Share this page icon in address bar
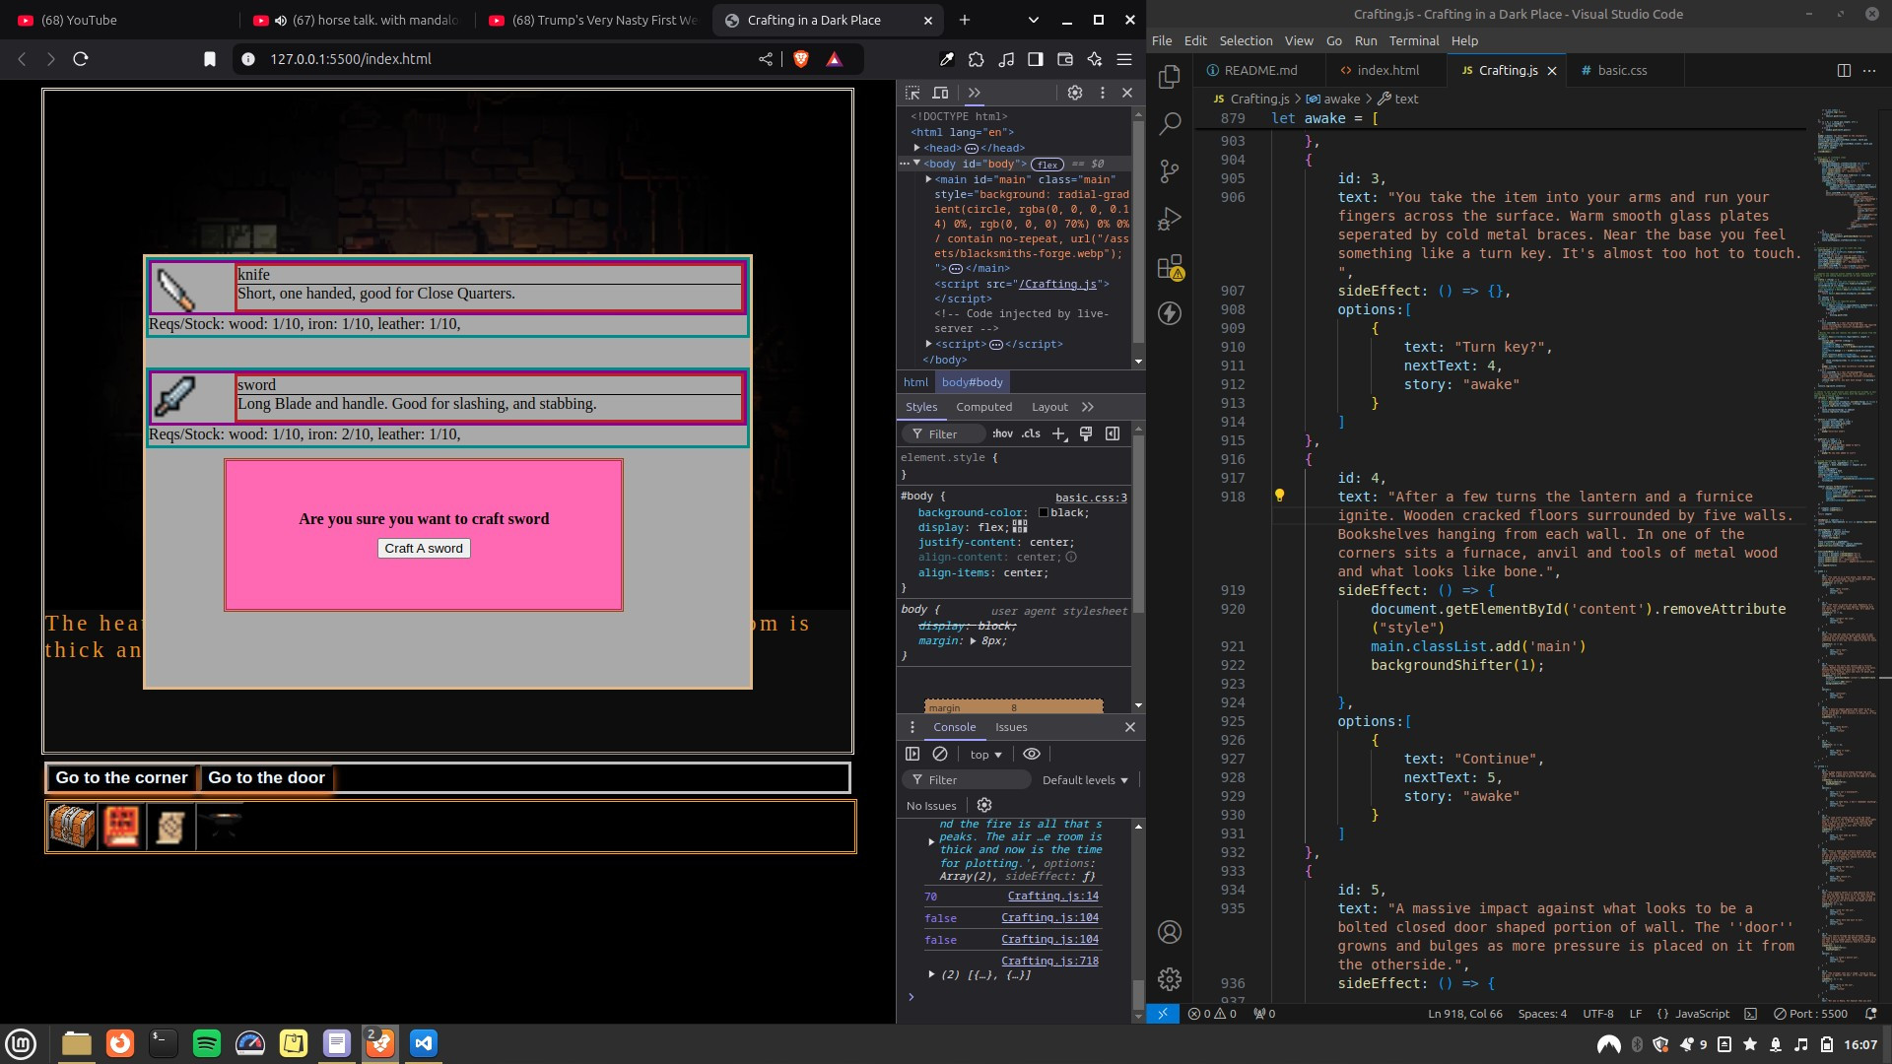 [x=766, y=59]
